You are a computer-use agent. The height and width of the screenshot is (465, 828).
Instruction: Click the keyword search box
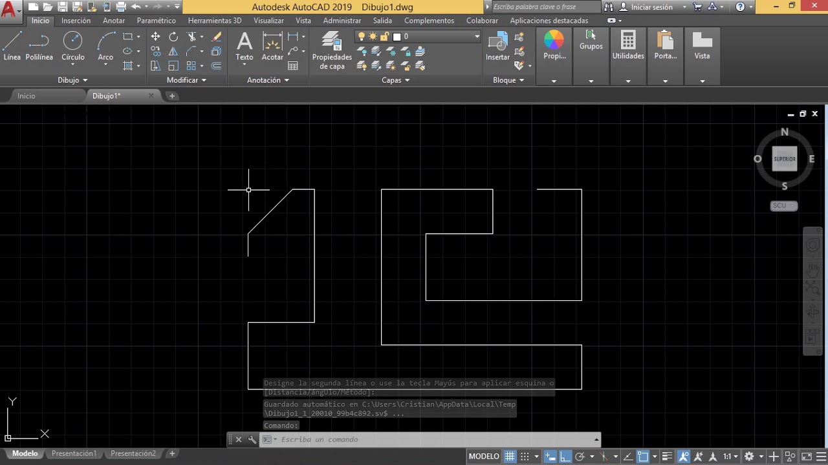545,6
